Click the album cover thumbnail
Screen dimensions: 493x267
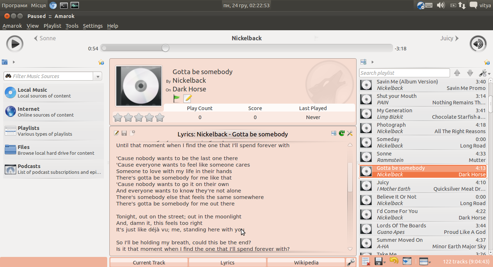139,86
